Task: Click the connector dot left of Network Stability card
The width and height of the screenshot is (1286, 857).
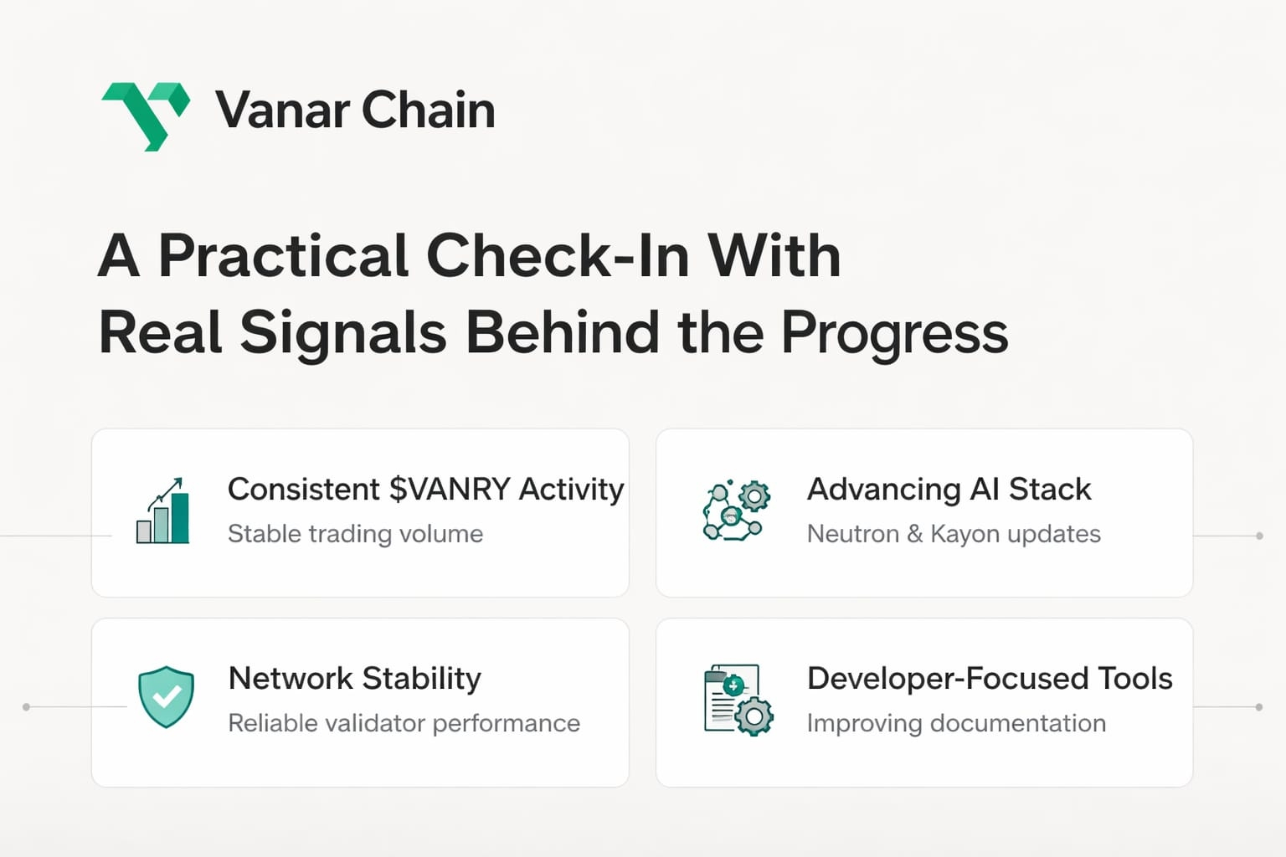Action: click(x=26, y=707)
